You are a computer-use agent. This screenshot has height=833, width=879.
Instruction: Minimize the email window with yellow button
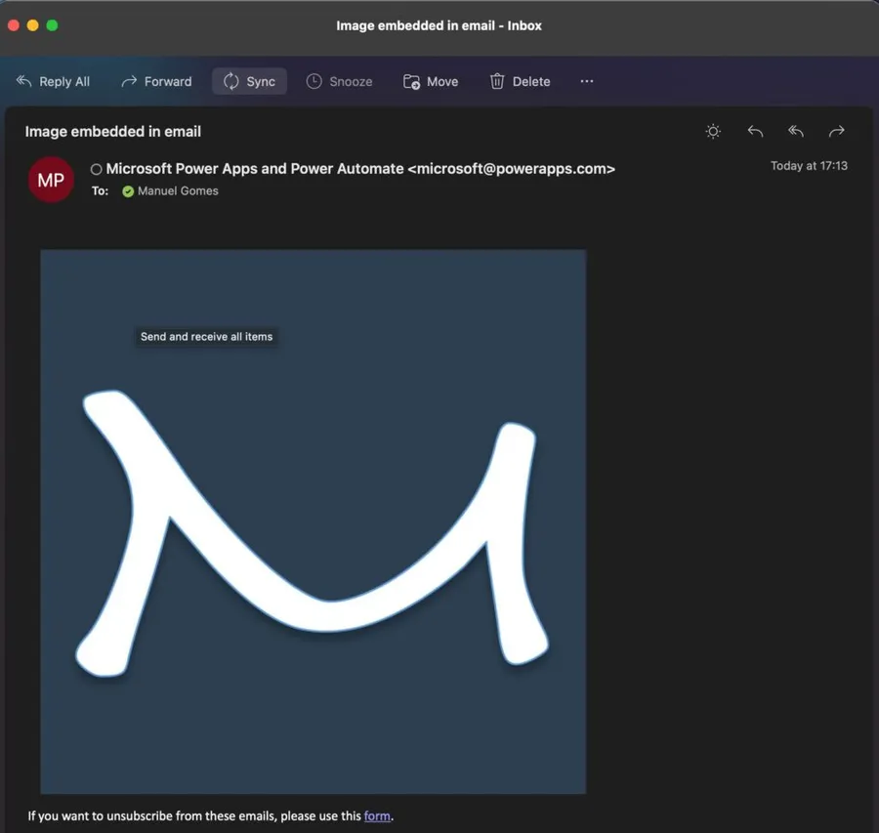click(32, 25)
